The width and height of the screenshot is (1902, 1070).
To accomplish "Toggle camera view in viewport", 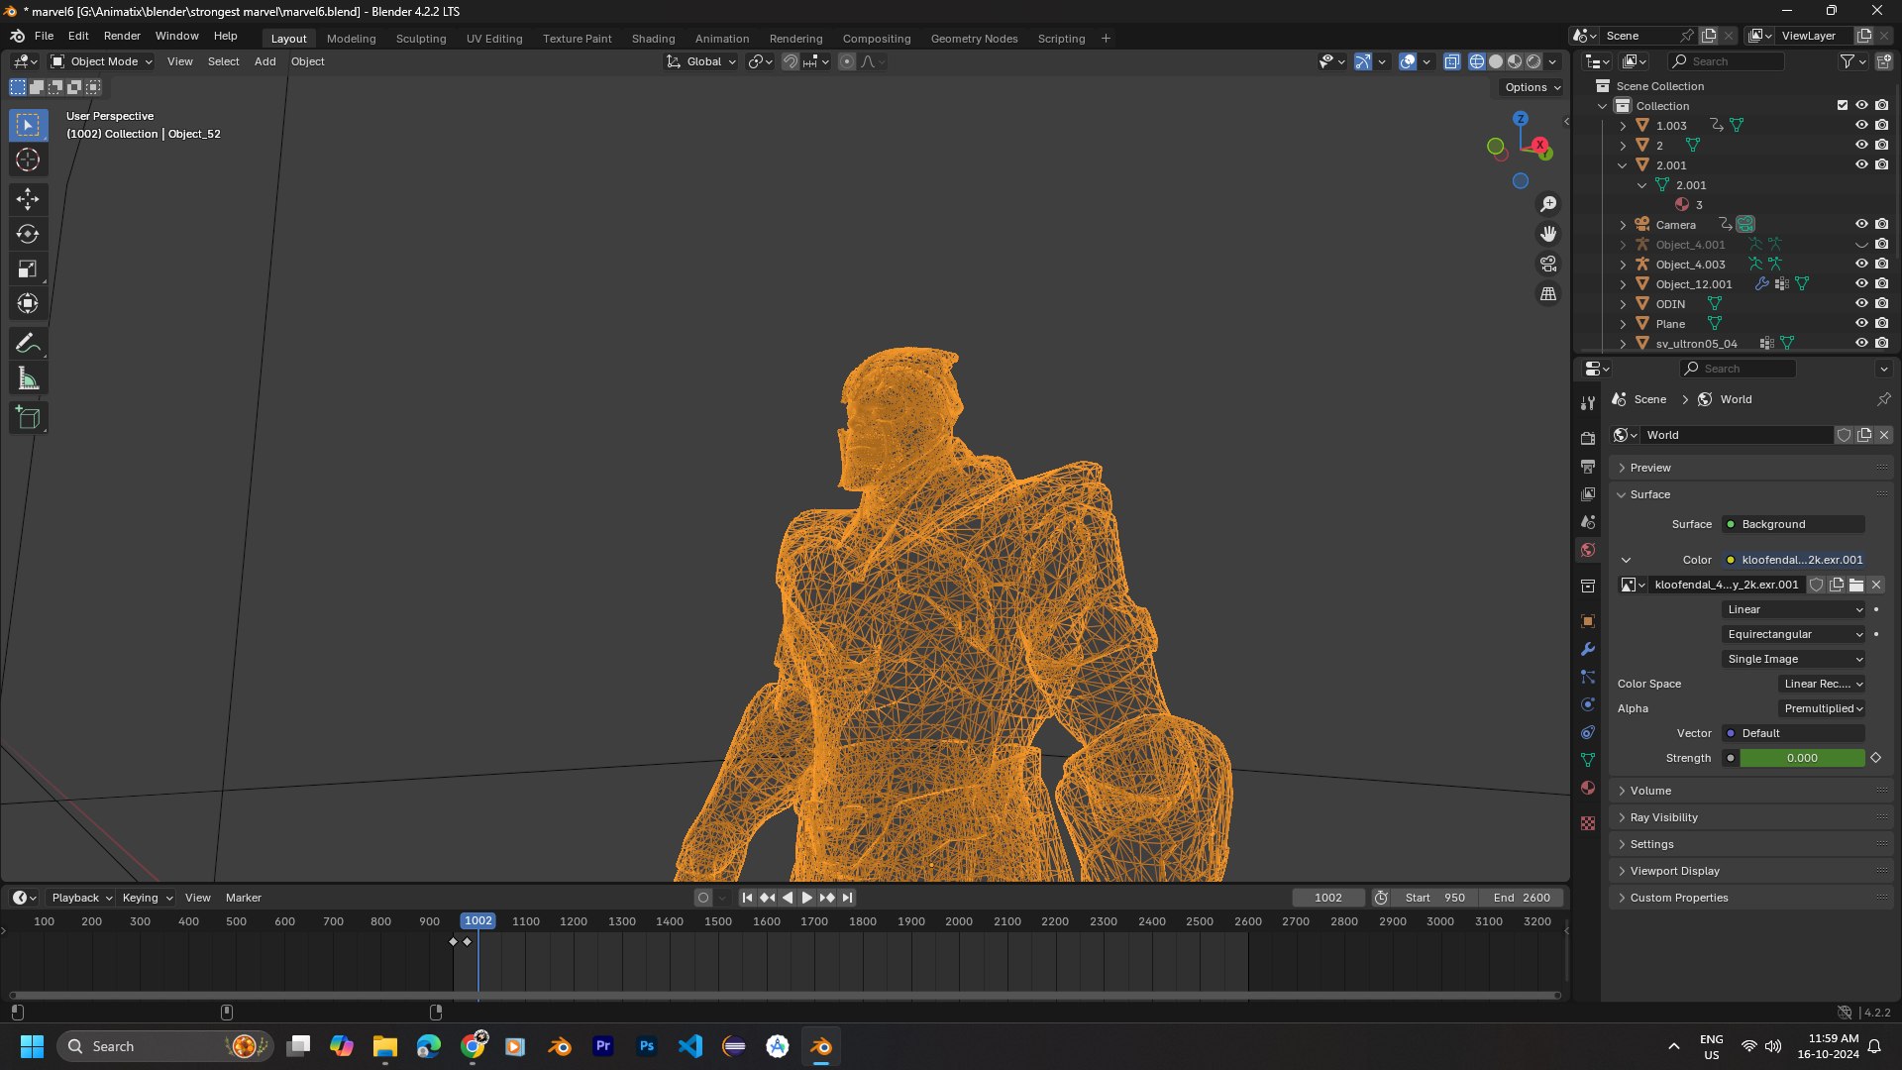I will [1547, 264].
